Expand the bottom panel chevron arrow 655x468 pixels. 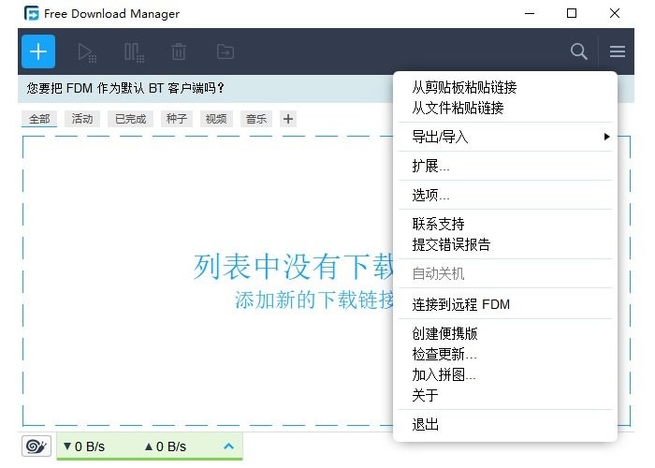pos(228,446)
